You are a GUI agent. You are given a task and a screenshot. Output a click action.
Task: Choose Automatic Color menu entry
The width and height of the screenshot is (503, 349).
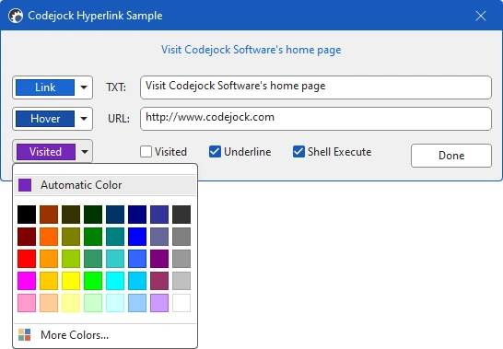pos(105,185)
